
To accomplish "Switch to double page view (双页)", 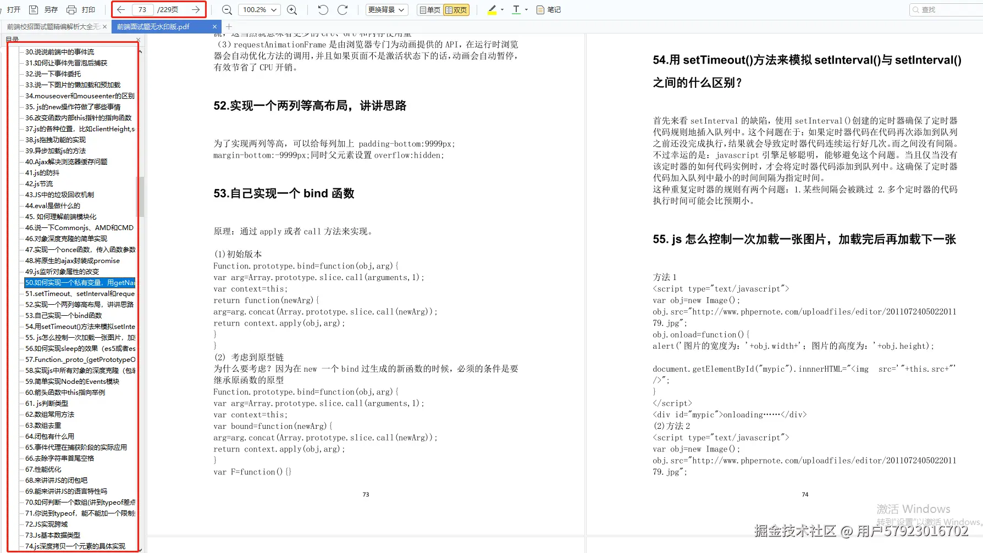I will 456,10.
